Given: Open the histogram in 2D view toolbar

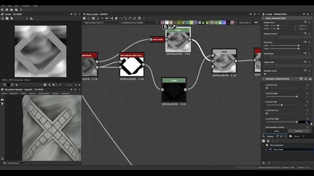Looking at the screenshot, I should coord(31,19).
